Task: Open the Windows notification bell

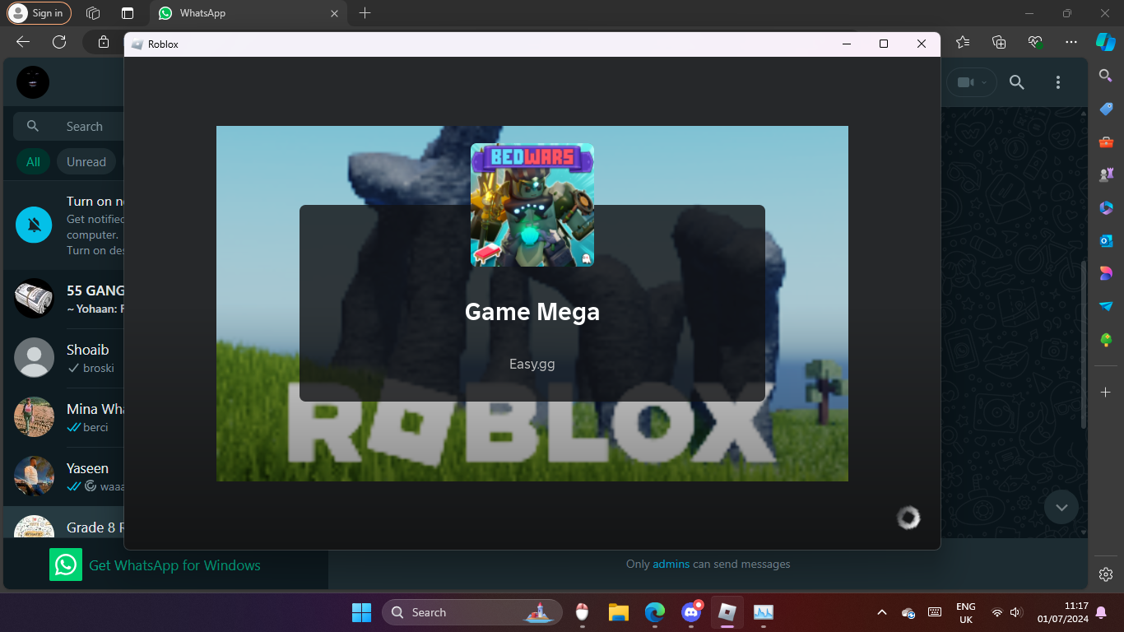Action: [x=1101, y=612]
